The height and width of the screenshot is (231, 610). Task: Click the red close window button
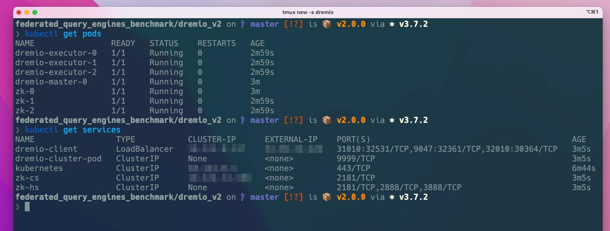pyautogui.click(x=19, y=12)
